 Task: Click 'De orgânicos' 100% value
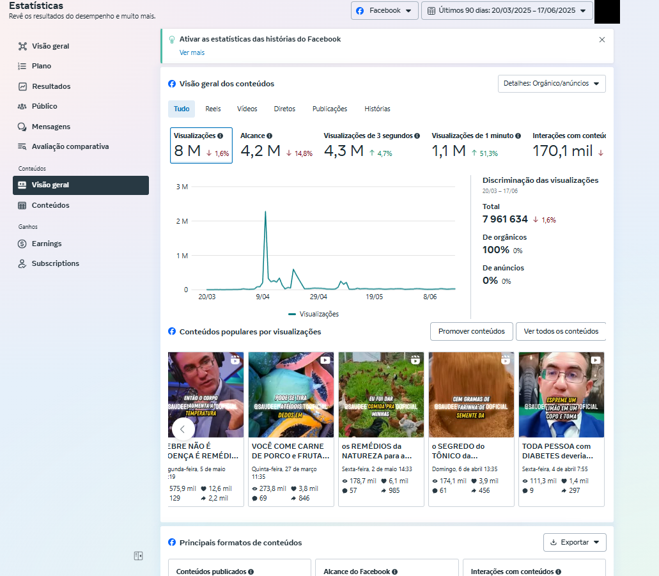(x=495, y=250)
